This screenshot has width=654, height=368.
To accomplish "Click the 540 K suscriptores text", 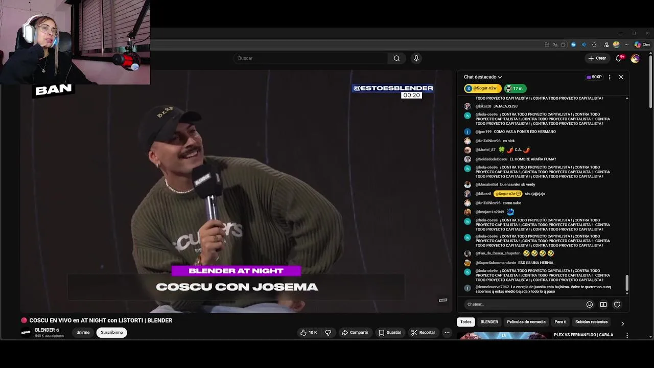I will (x=49, y=336).
